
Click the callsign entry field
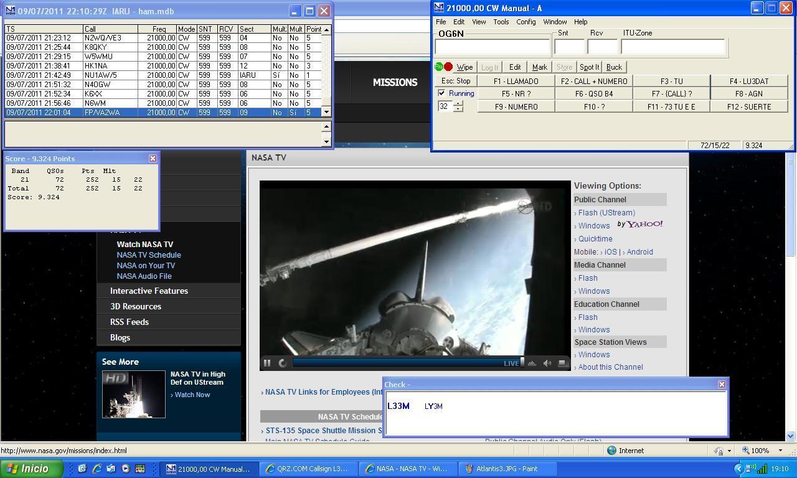click(x=493, y=47)
